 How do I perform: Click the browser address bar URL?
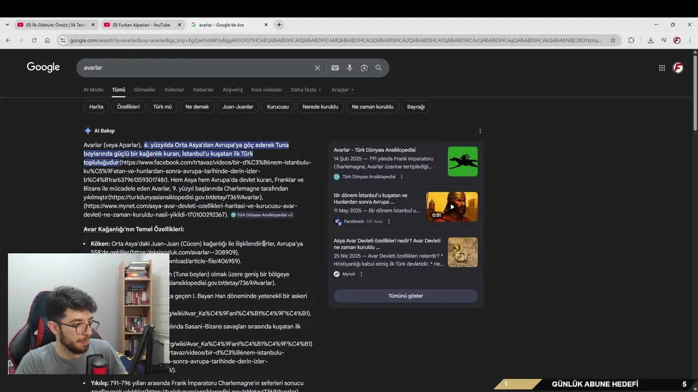(335, 40)
